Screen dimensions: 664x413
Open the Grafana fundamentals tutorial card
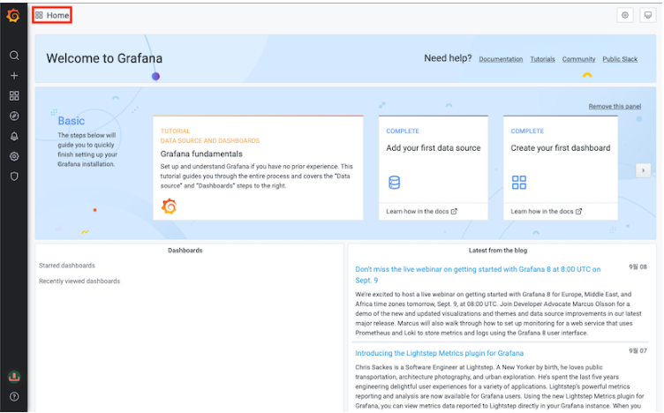[258, 168]
